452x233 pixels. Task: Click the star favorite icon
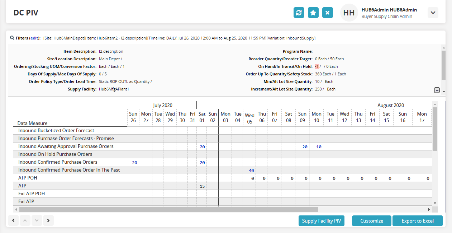pos(313,13)
